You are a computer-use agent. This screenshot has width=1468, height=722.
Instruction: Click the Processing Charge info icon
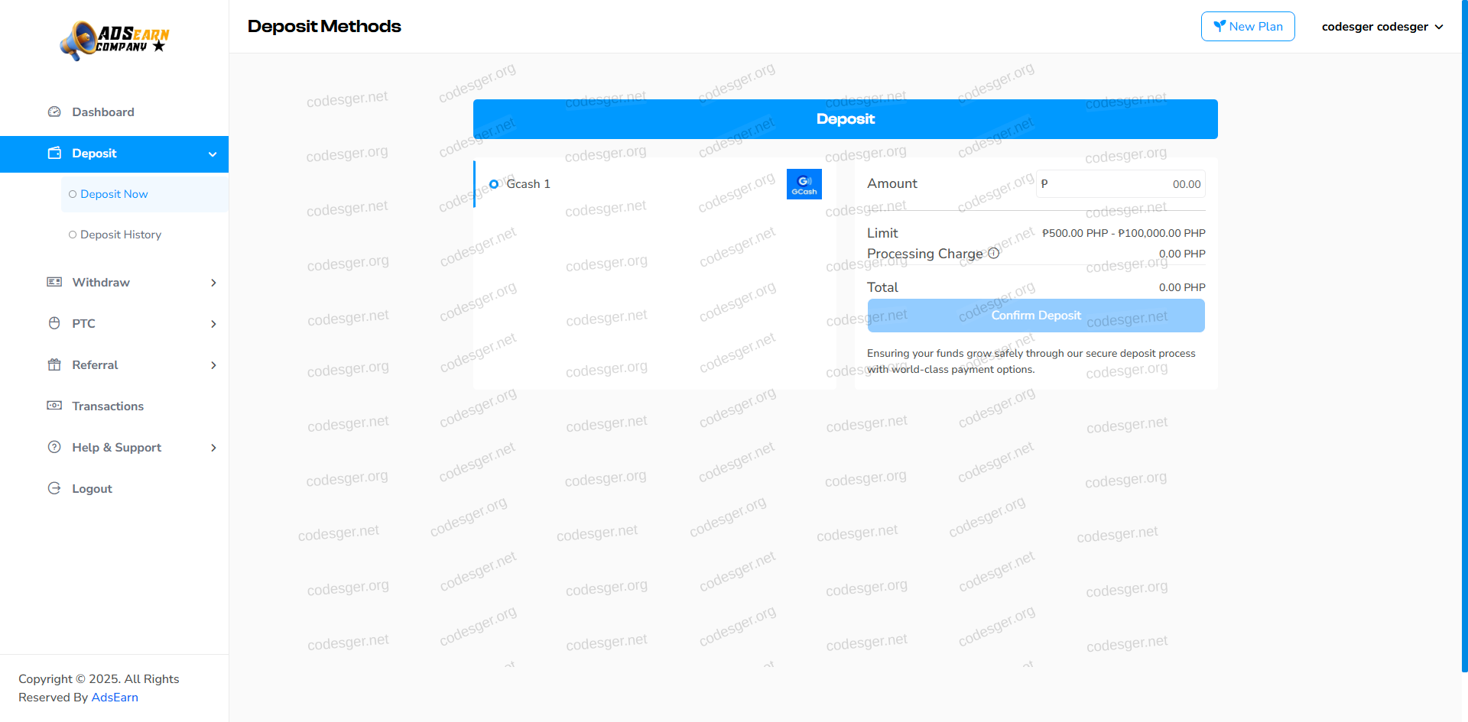tap(993, 254)
